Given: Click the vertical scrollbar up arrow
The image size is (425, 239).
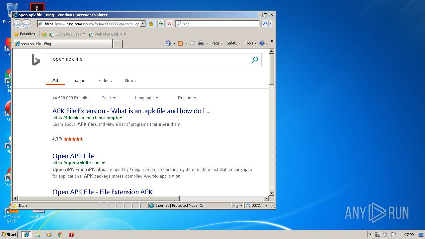Looking at the screenshot, I should click(272, 51).
